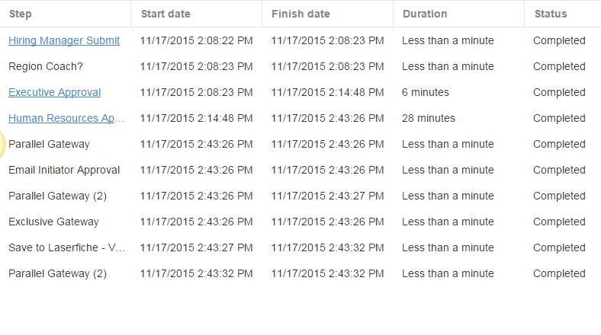The height and width of the screenshot is (335, 601).
Task: Open the Executive Approval step link
Action: point(54,92)
